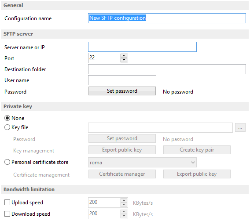250x221 pixels.
Task: Click Export public key under Certificate management
Action: [197, 174]
